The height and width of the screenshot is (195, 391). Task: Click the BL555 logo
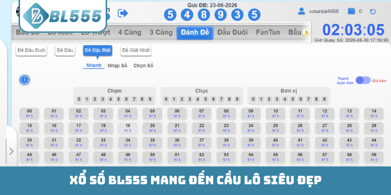coord(63,16)
